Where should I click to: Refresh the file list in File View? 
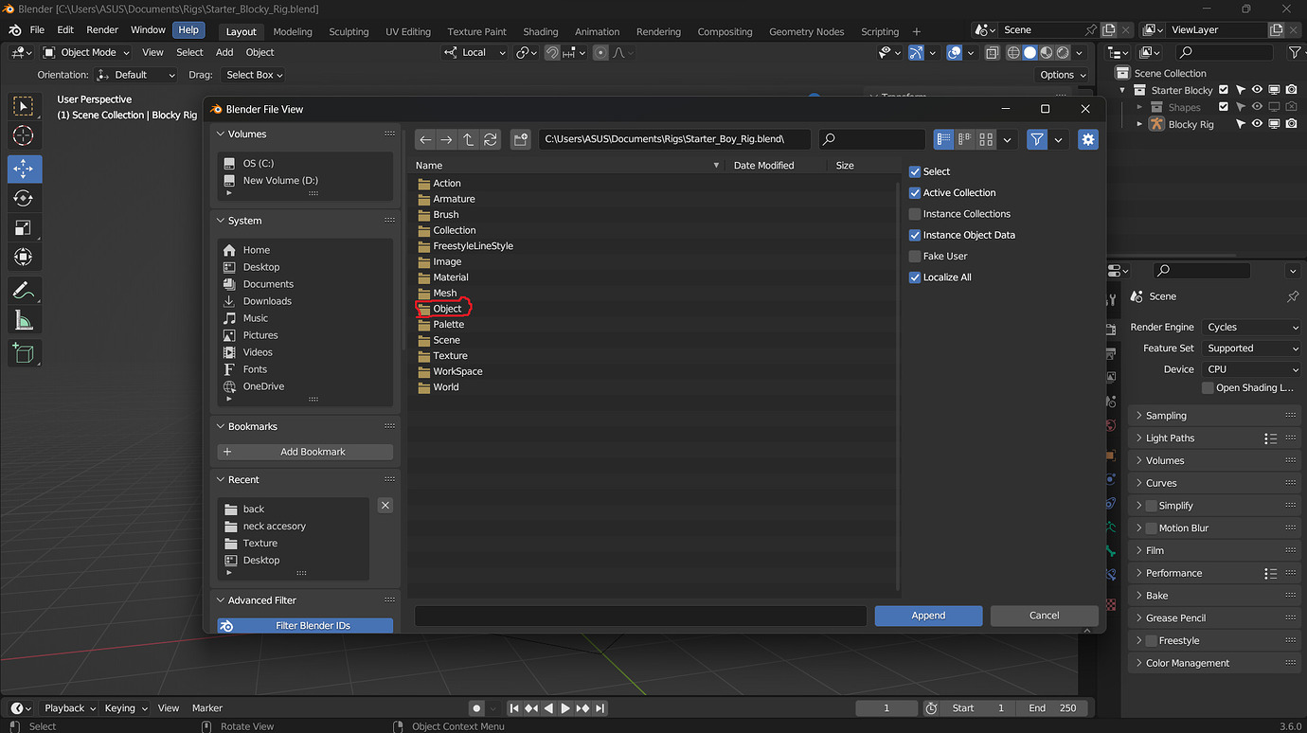[491, 139]
